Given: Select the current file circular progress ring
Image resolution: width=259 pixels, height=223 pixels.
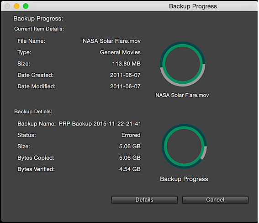Looking at the screenshot, I should [x=183, y=64].
